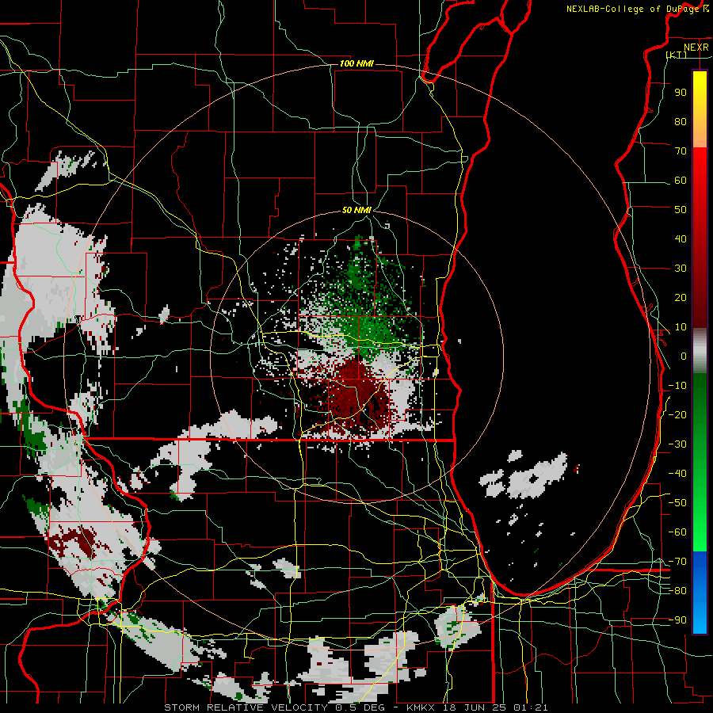The image size is (713, 713).
Task: Click the 0 value on the velocity scale
Action: [684, 356]
